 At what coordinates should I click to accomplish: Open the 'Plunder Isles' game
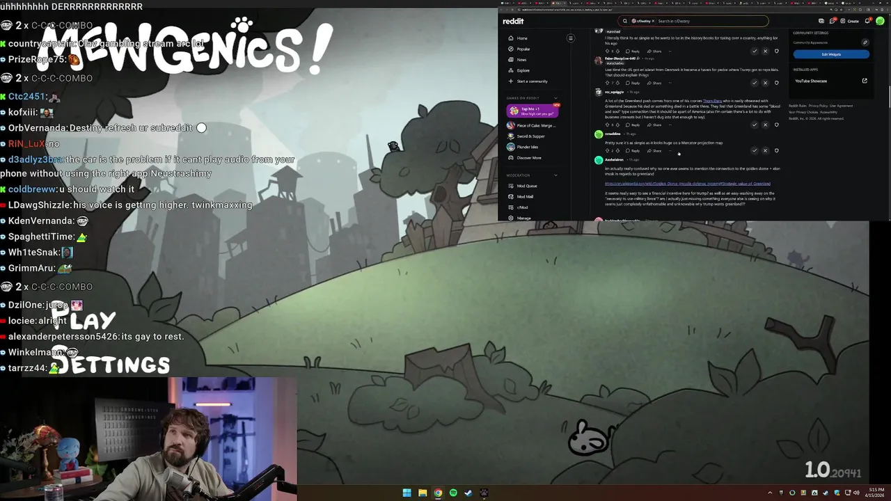pyautogui.click(x=527, y=147)
